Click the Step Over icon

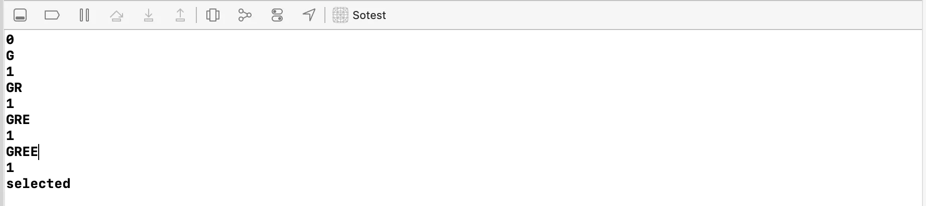117,15
